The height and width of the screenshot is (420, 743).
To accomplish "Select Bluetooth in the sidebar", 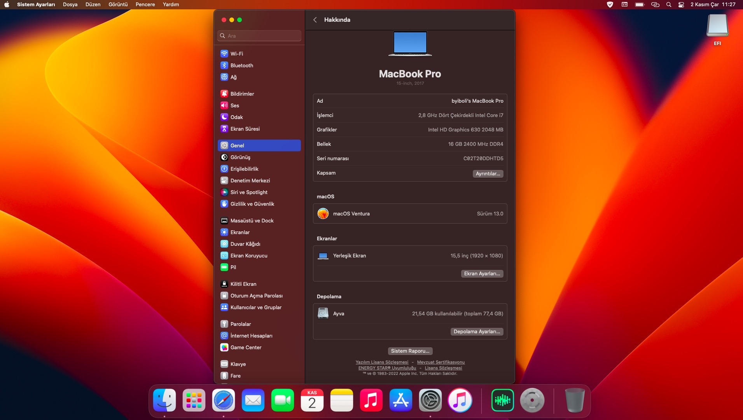I will 242,65.
